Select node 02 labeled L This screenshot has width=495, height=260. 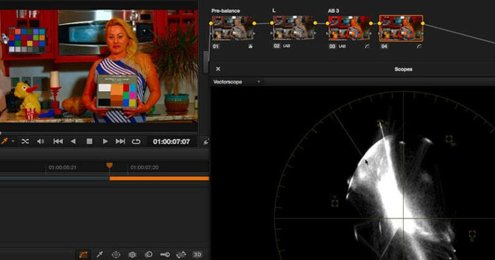click(x=294, y=28)
